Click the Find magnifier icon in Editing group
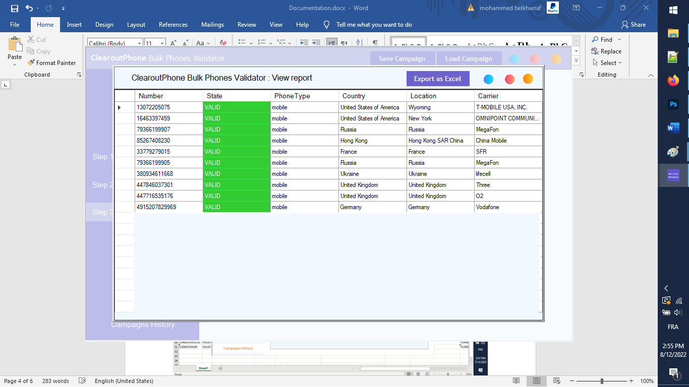689x387 pixels. coord(598,39)
